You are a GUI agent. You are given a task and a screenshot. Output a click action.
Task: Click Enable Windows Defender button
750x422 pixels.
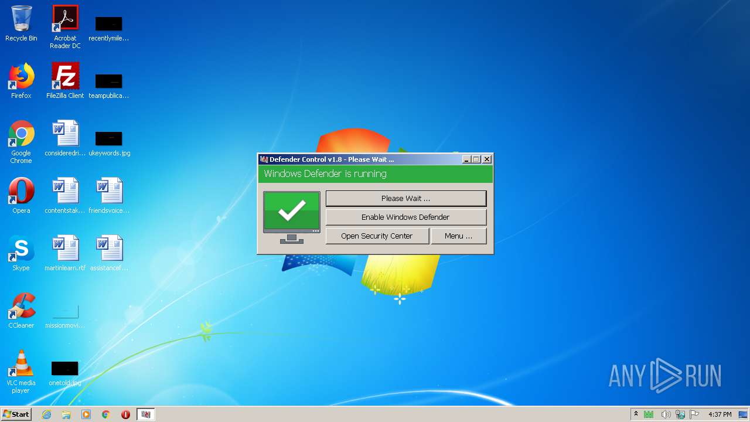[405, 217]
